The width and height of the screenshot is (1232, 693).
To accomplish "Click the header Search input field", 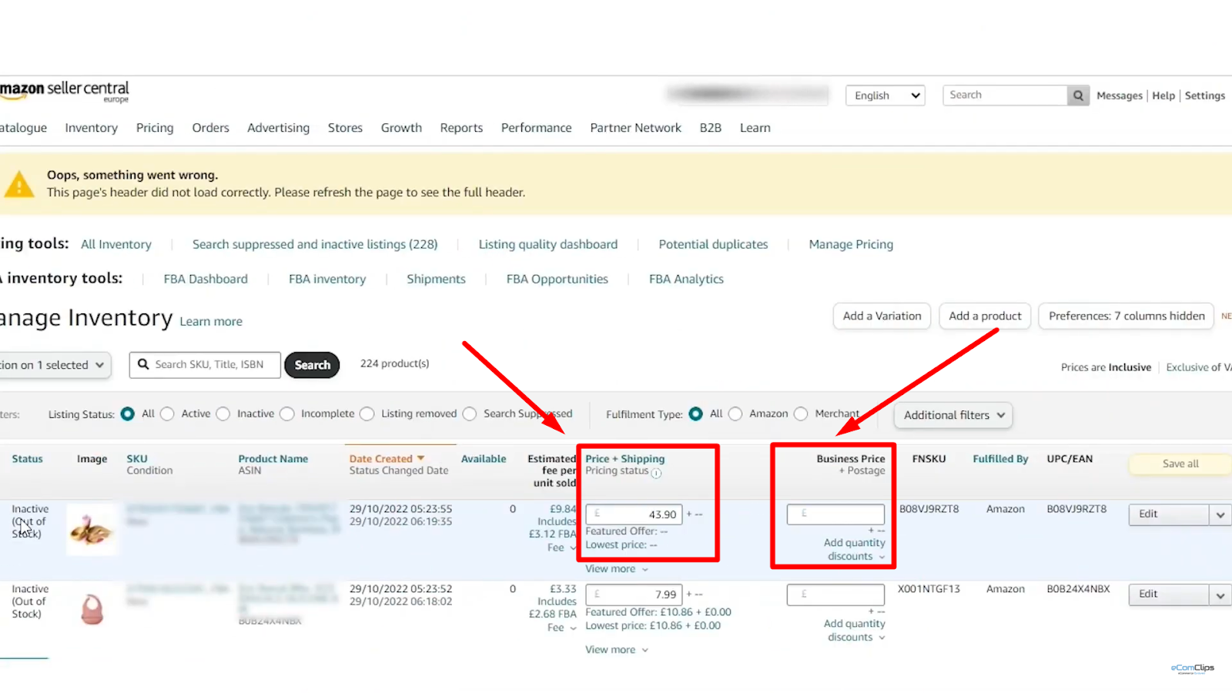I will coord(1006,95).
